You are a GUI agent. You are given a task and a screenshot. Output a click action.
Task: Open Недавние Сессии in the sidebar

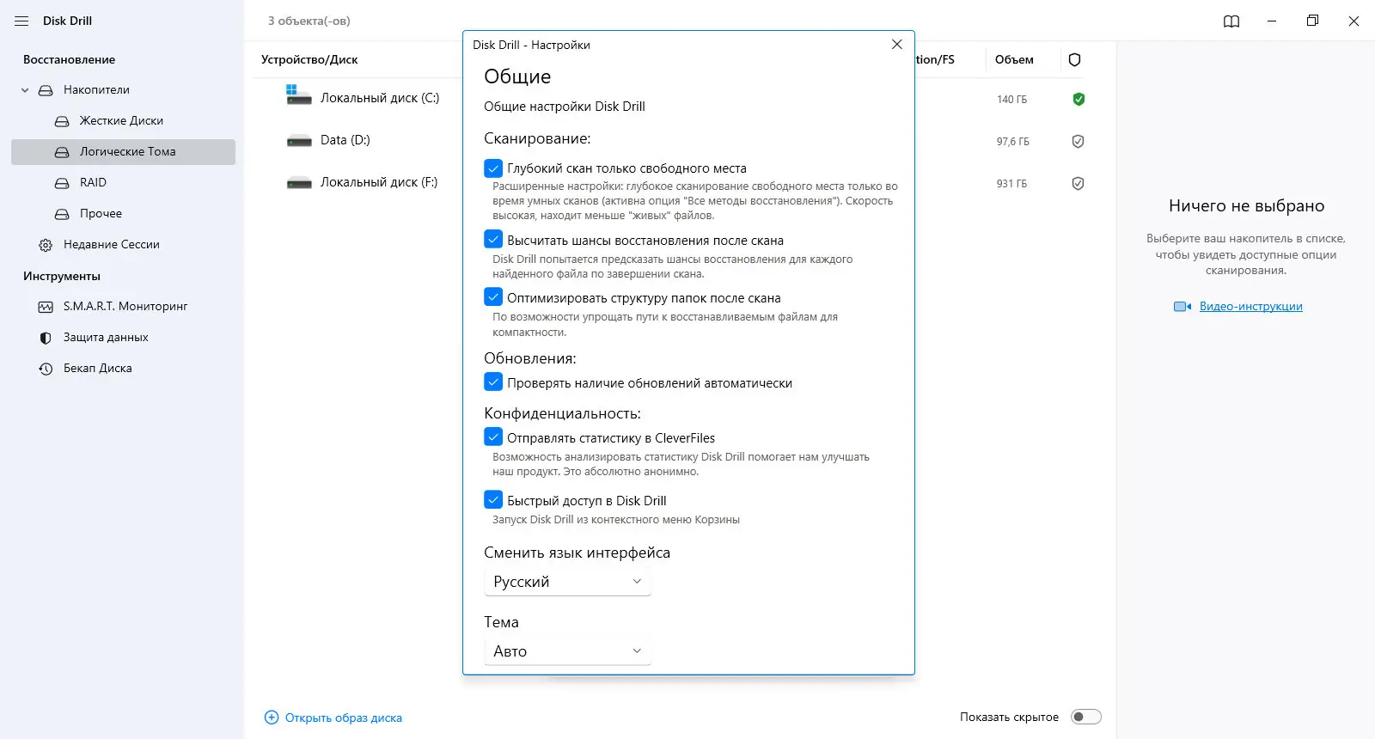(112, 245)
